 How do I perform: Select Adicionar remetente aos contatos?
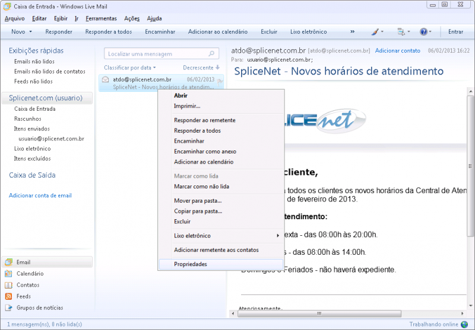(220, 250)
